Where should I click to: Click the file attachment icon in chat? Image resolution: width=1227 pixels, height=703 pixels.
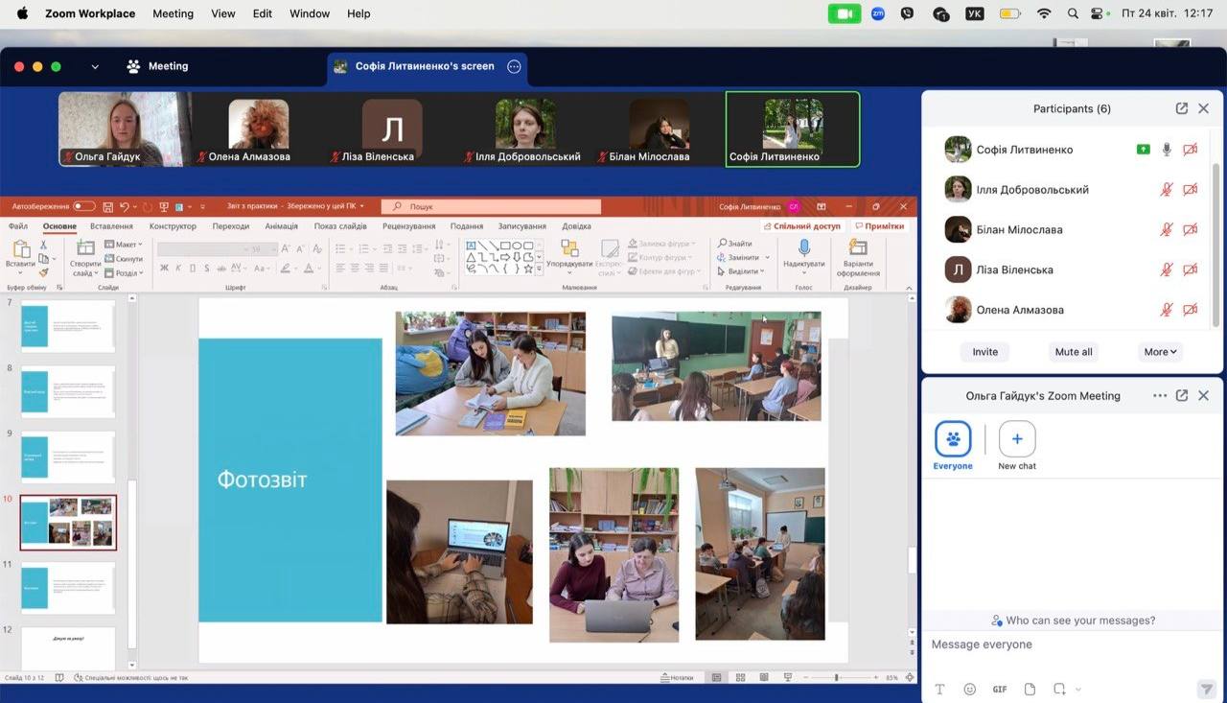point(1030,689)
